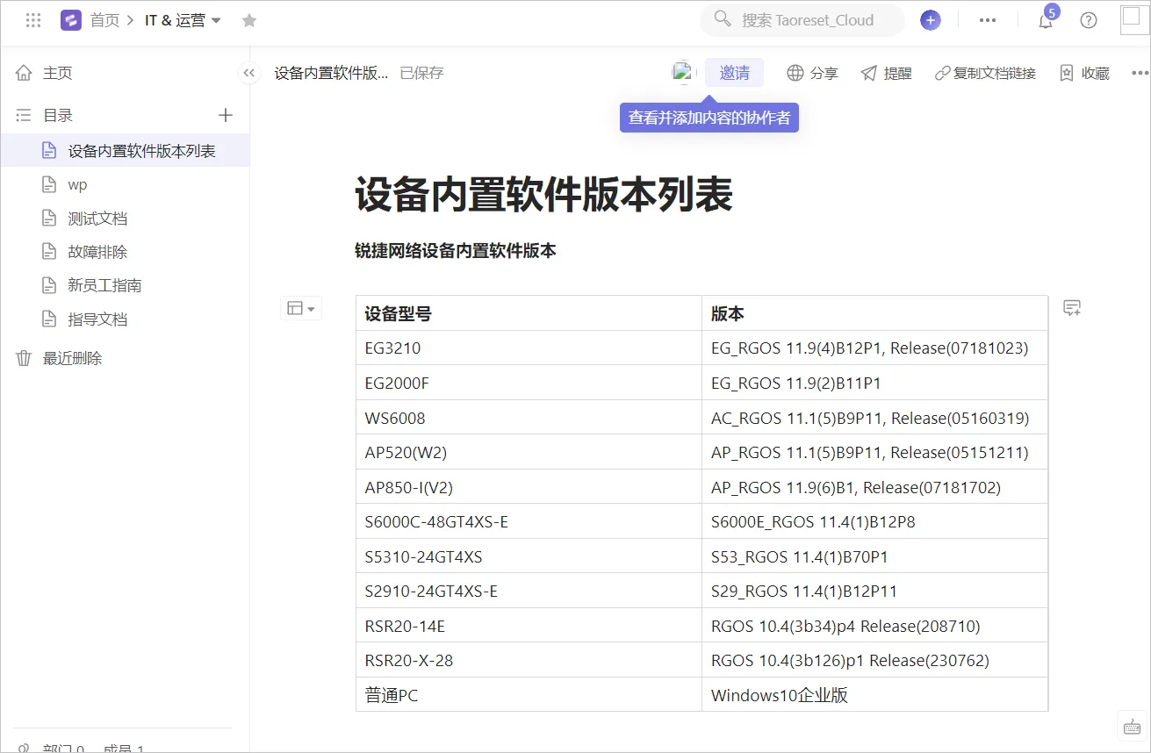Select the AP520(W2) cell

pos(529,452)
